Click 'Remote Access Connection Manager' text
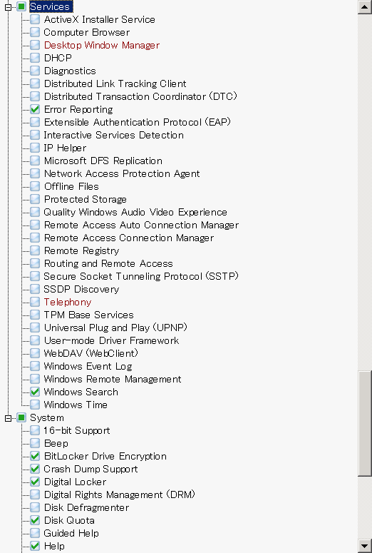The image size is (372, 553). click(129, 238)
